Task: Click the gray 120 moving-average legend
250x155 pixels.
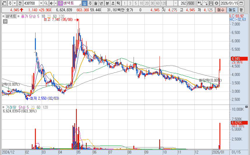Action: click(x=61, y=16)
